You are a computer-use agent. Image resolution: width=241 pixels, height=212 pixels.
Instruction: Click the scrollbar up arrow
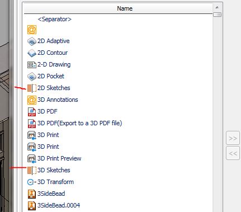[217, 7]
